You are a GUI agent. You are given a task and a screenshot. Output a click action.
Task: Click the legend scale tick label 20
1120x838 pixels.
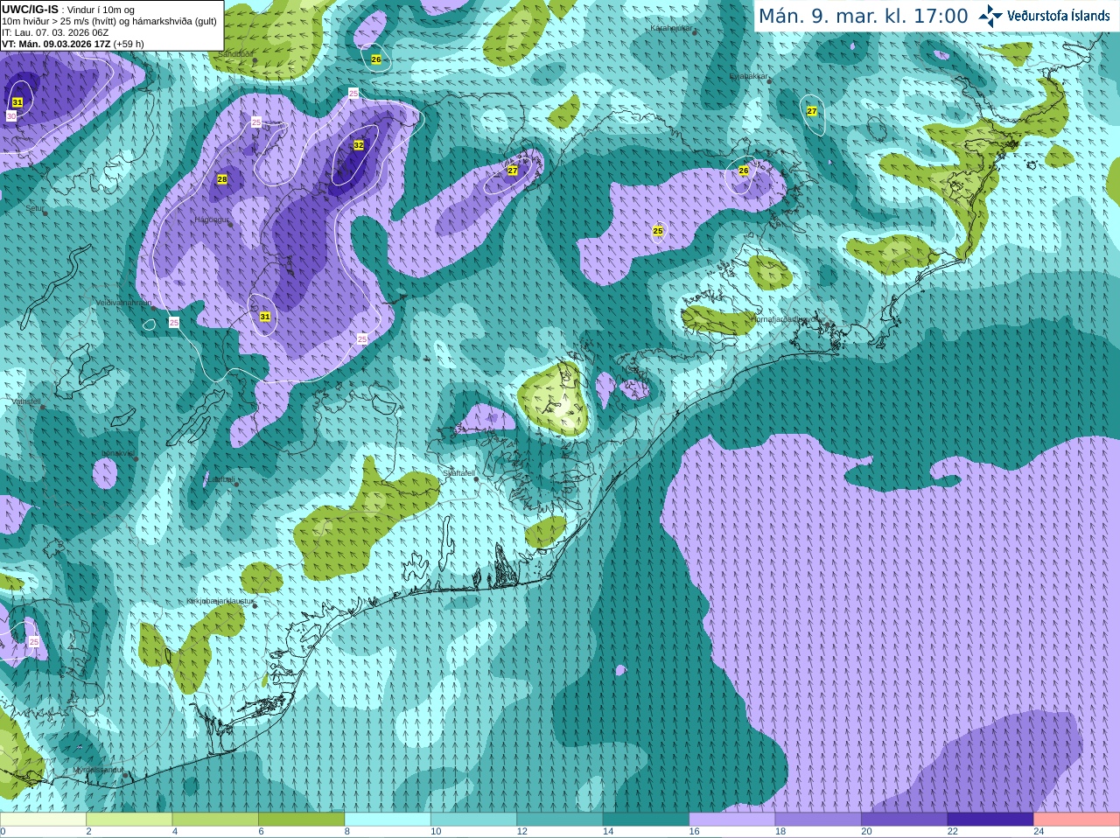(867, 832)
